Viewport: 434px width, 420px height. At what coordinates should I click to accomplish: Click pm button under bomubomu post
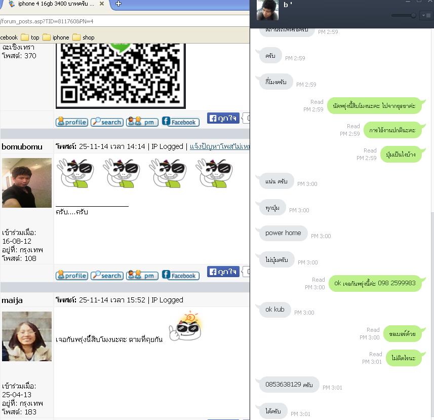(x=142, y=276)
